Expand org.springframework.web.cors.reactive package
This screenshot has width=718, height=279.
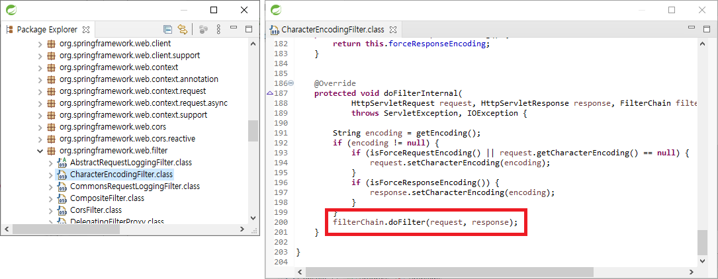[40, 139]
